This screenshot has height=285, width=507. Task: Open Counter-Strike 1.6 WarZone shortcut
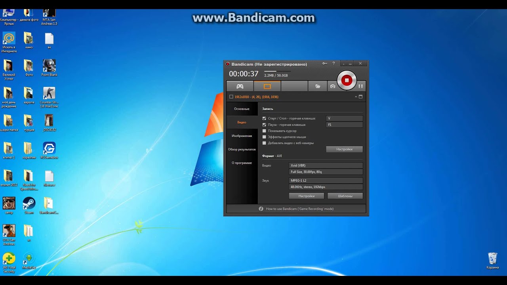coord(49,97)
